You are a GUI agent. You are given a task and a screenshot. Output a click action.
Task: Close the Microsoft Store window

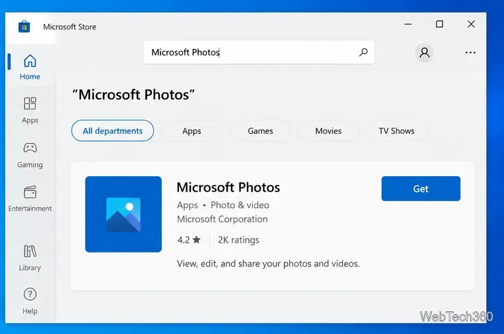point(471,24)
